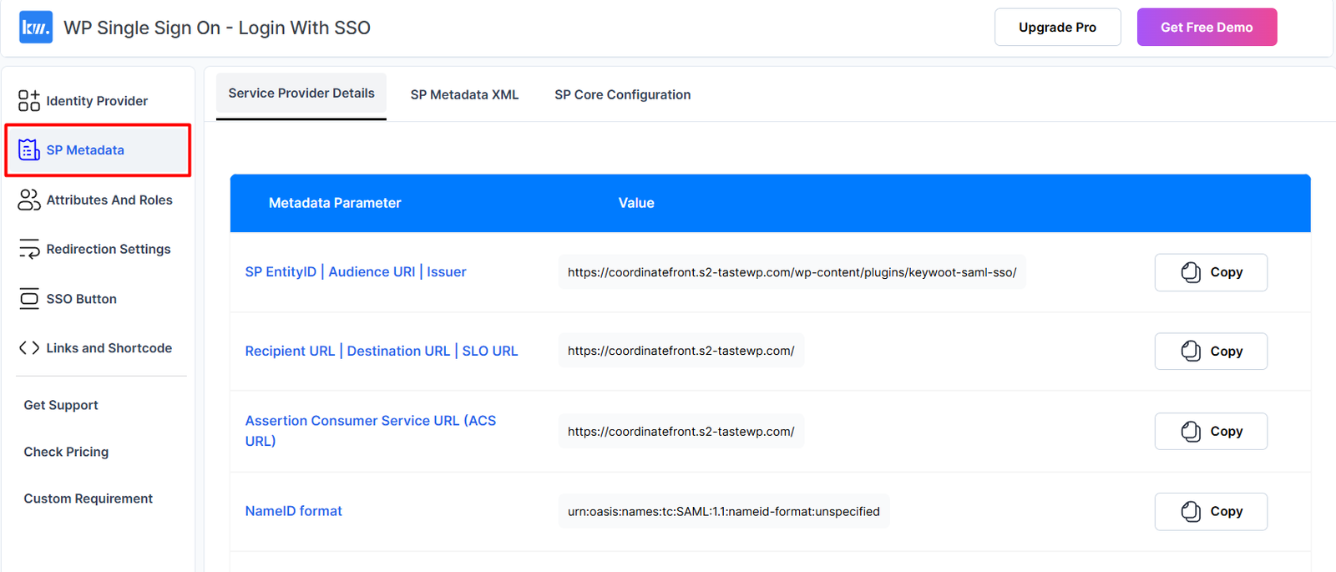Viewport: 1336px width, 572px height.
Task: Open Attributes And Roles section
Action: click(x=98, y=200)
